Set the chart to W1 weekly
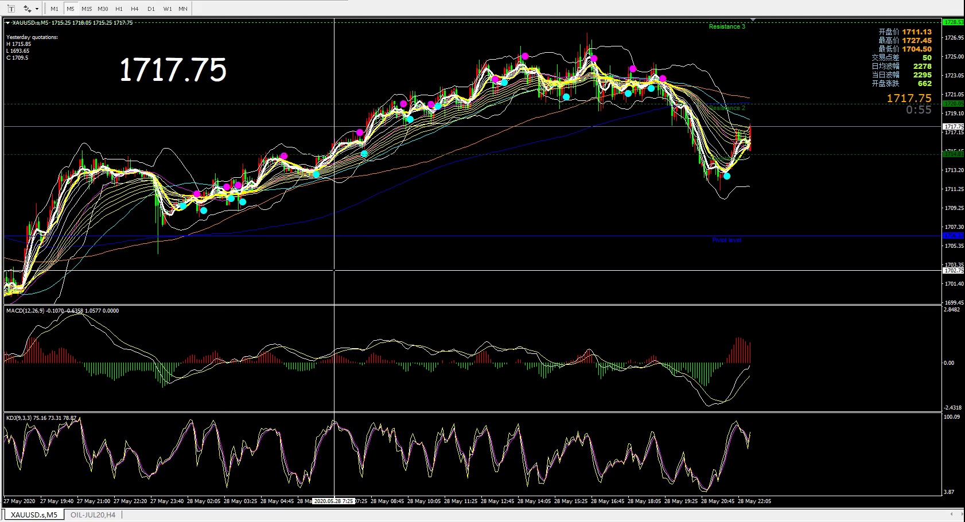This screenshot has height=522, width=965. point(167,9)
